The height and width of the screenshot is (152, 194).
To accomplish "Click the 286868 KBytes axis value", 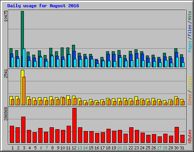I will [x=6, y=114].
